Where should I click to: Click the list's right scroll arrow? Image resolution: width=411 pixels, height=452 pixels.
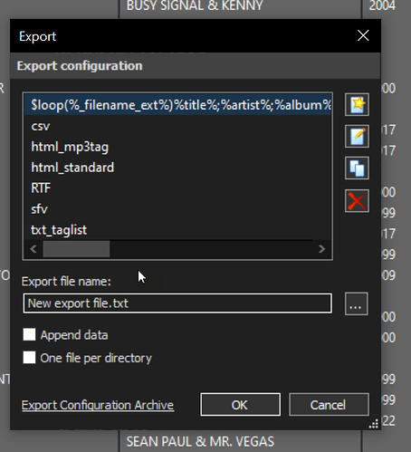tap(322, 249)
